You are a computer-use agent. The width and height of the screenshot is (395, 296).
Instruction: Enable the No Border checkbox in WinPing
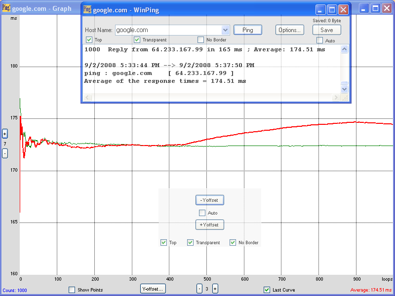(200, 40)
